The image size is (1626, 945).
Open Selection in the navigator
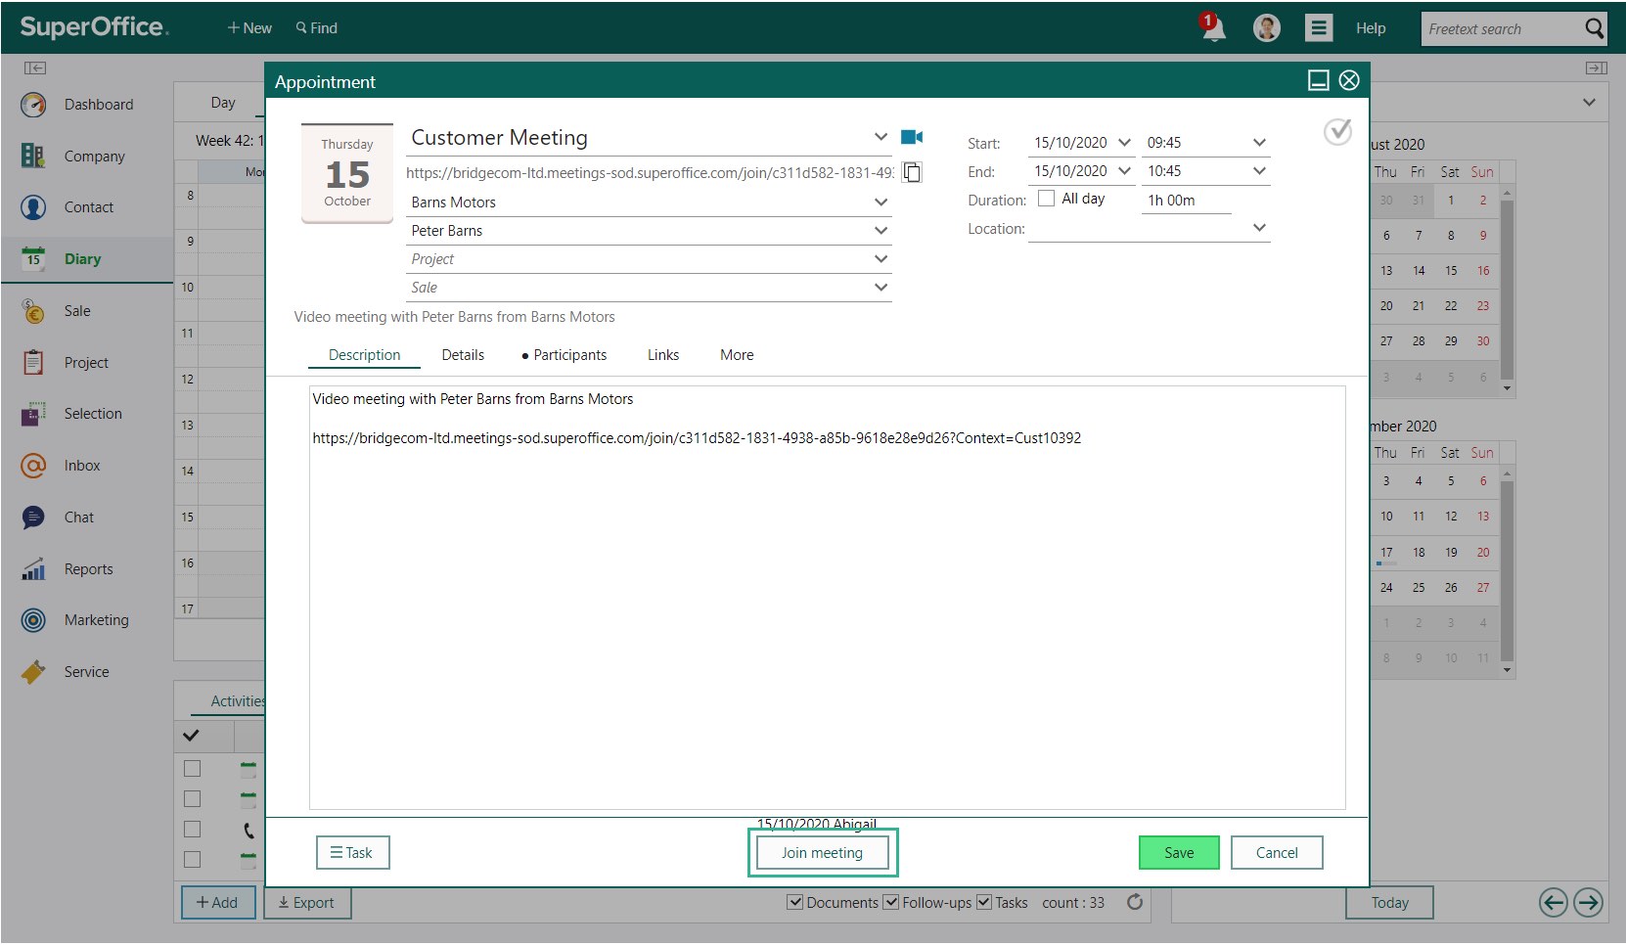click(87, 414)
